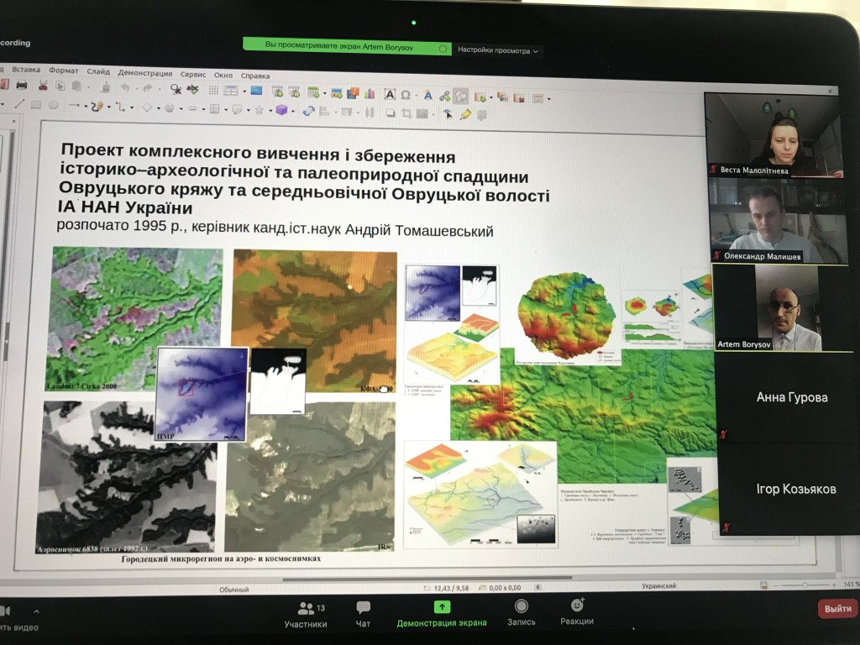This screenshot has height=645, width=860.
Task: Select the Text Box tool icon
Action: (390, 94)
